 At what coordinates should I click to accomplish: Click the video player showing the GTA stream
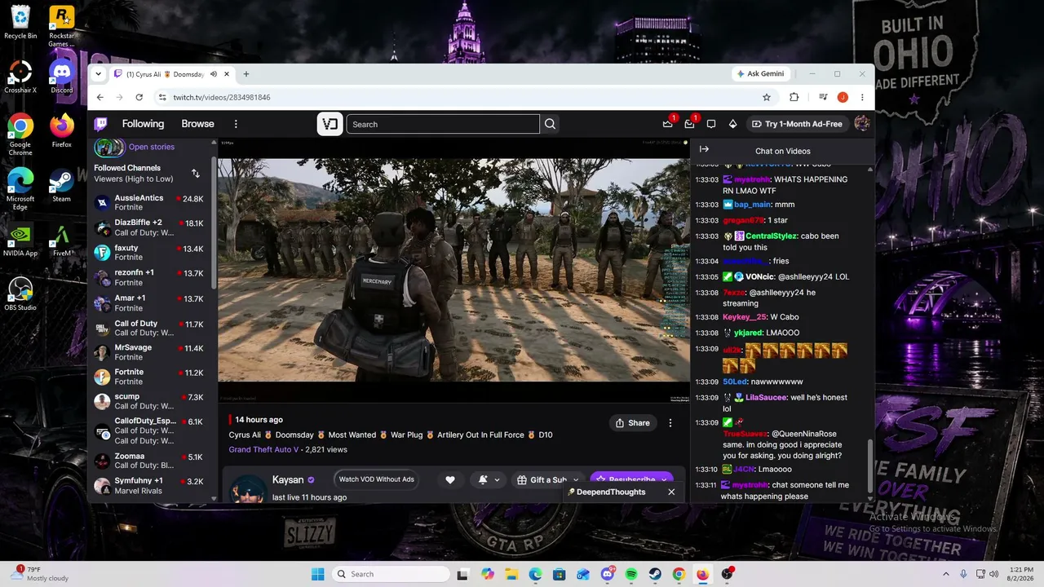[453, 270]
